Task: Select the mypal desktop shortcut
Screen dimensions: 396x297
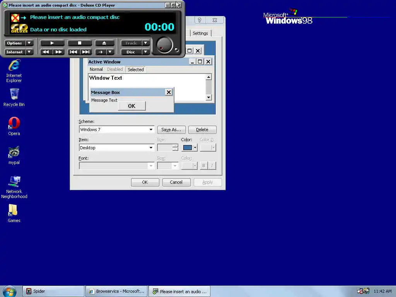Action: (14, 155)
